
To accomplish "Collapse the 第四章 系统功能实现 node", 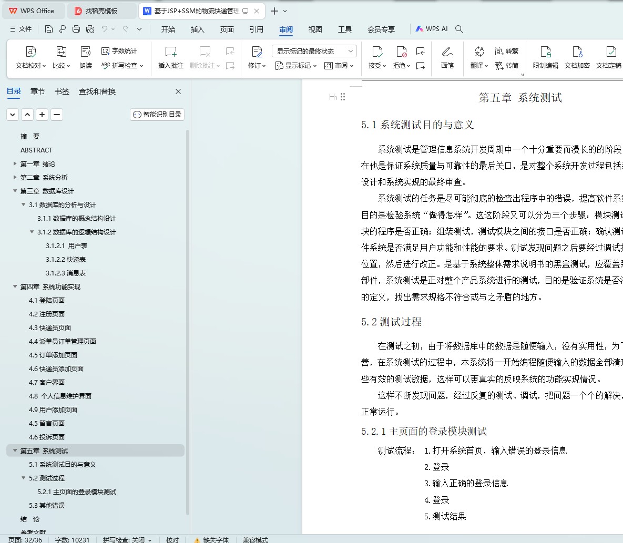I will click(15, 287).
